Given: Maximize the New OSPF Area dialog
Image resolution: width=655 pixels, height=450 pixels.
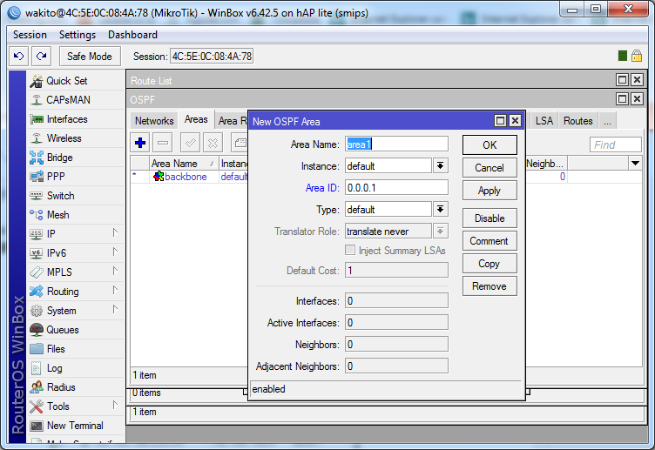Looking at the screenshot, I should (500, 121).
